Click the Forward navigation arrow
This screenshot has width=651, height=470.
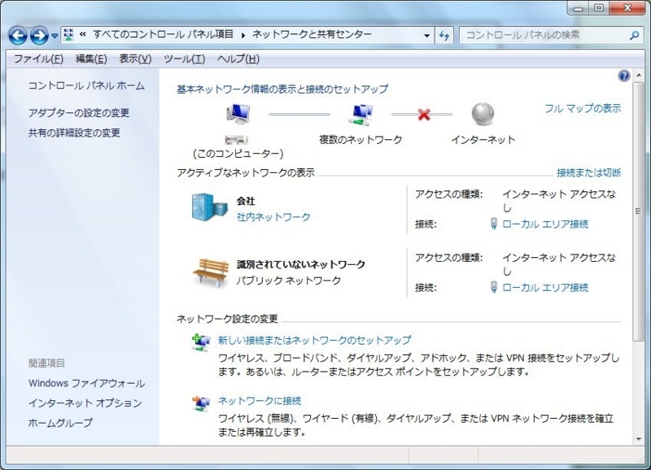pos(39,36)
